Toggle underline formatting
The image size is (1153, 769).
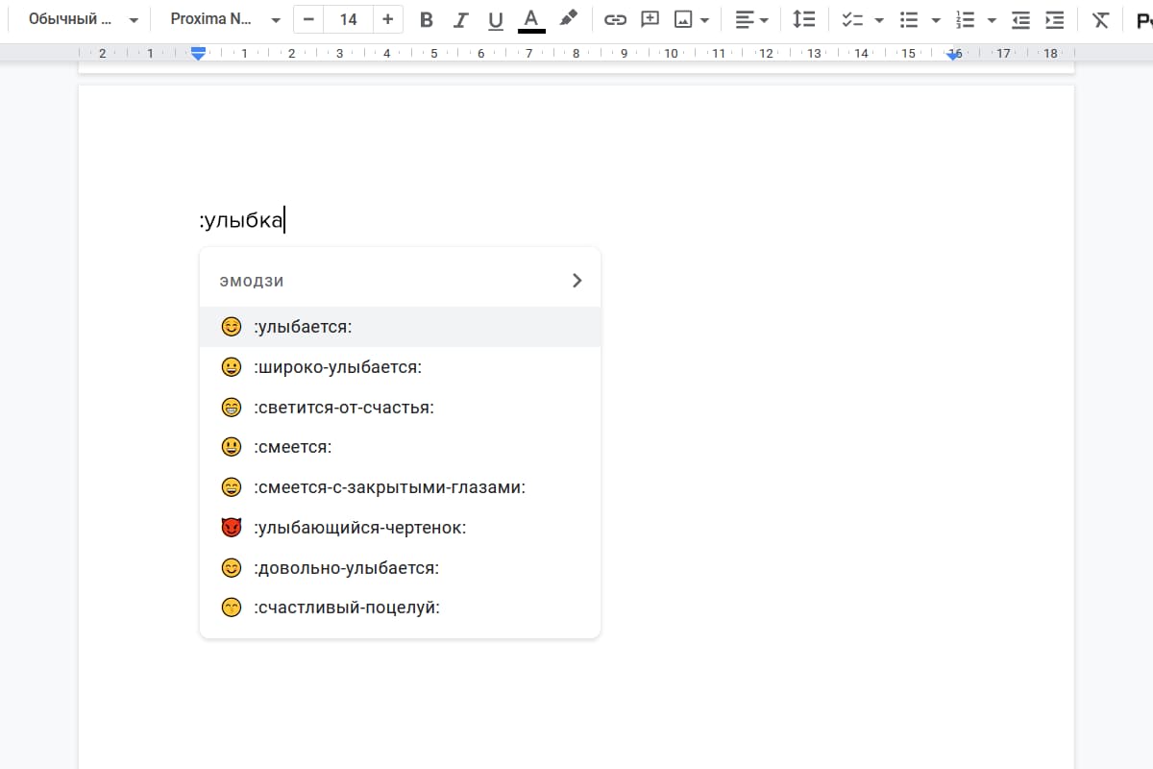(x=496, y=19)
